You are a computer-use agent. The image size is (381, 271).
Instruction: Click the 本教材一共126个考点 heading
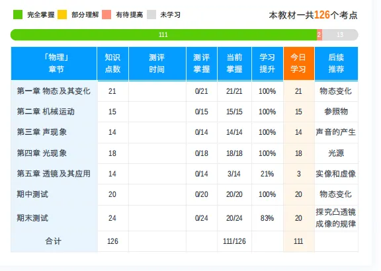pyautogui.click(x=314, y=15)
